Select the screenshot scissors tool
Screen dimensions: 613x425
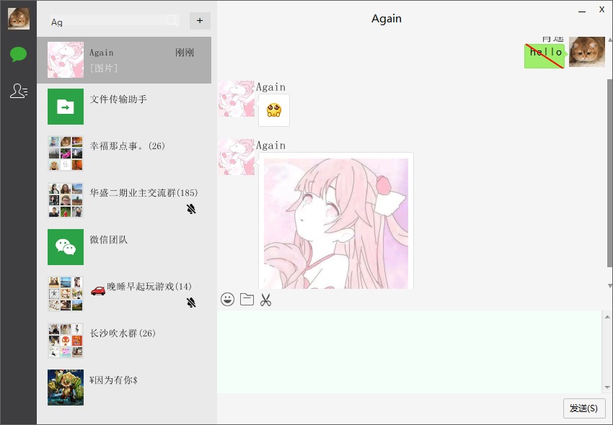(265, 299)
